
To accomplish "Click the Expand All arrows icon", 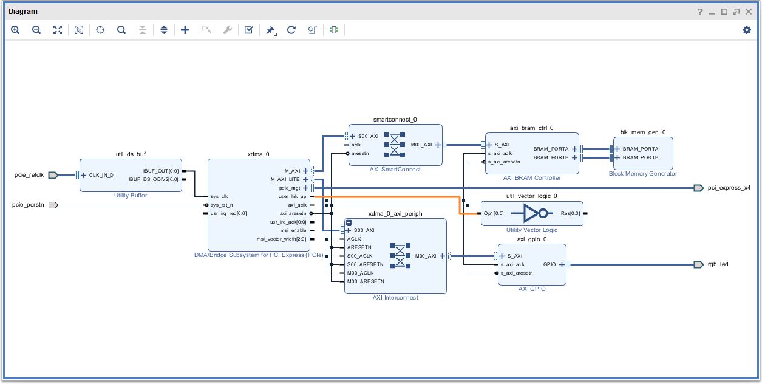I will [163, 30].
